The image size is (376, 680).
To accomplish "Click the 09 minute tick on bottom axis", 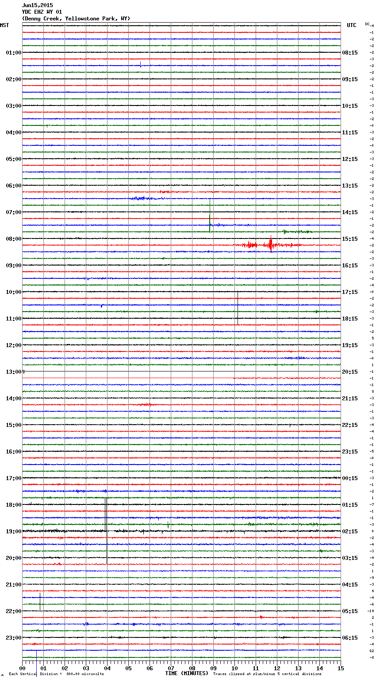I will point(213,668).
